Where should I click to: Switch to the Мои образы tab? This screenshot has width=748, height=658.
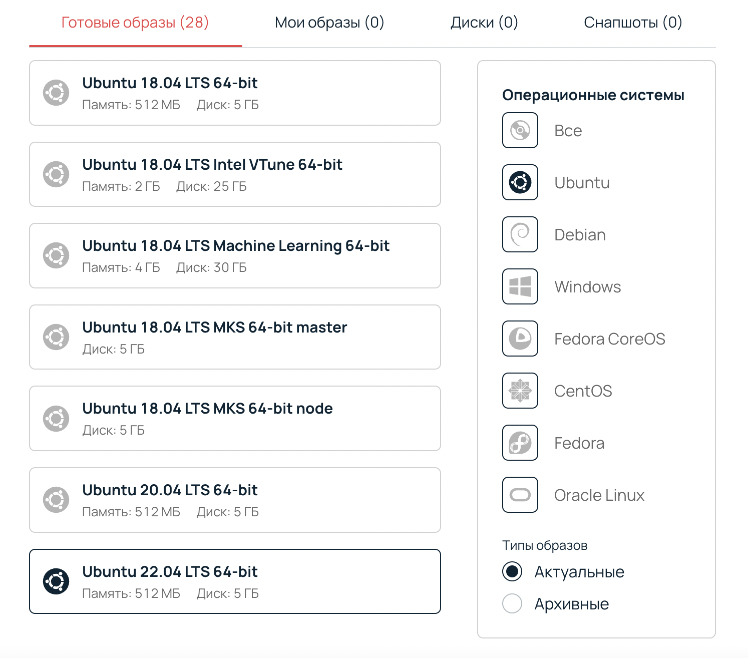tap(329, 23)
